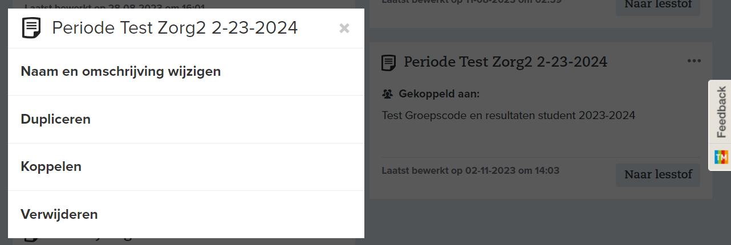Open the Feedback side tab
This screenshot has height=245, width=731.
(x=721, y=112)
